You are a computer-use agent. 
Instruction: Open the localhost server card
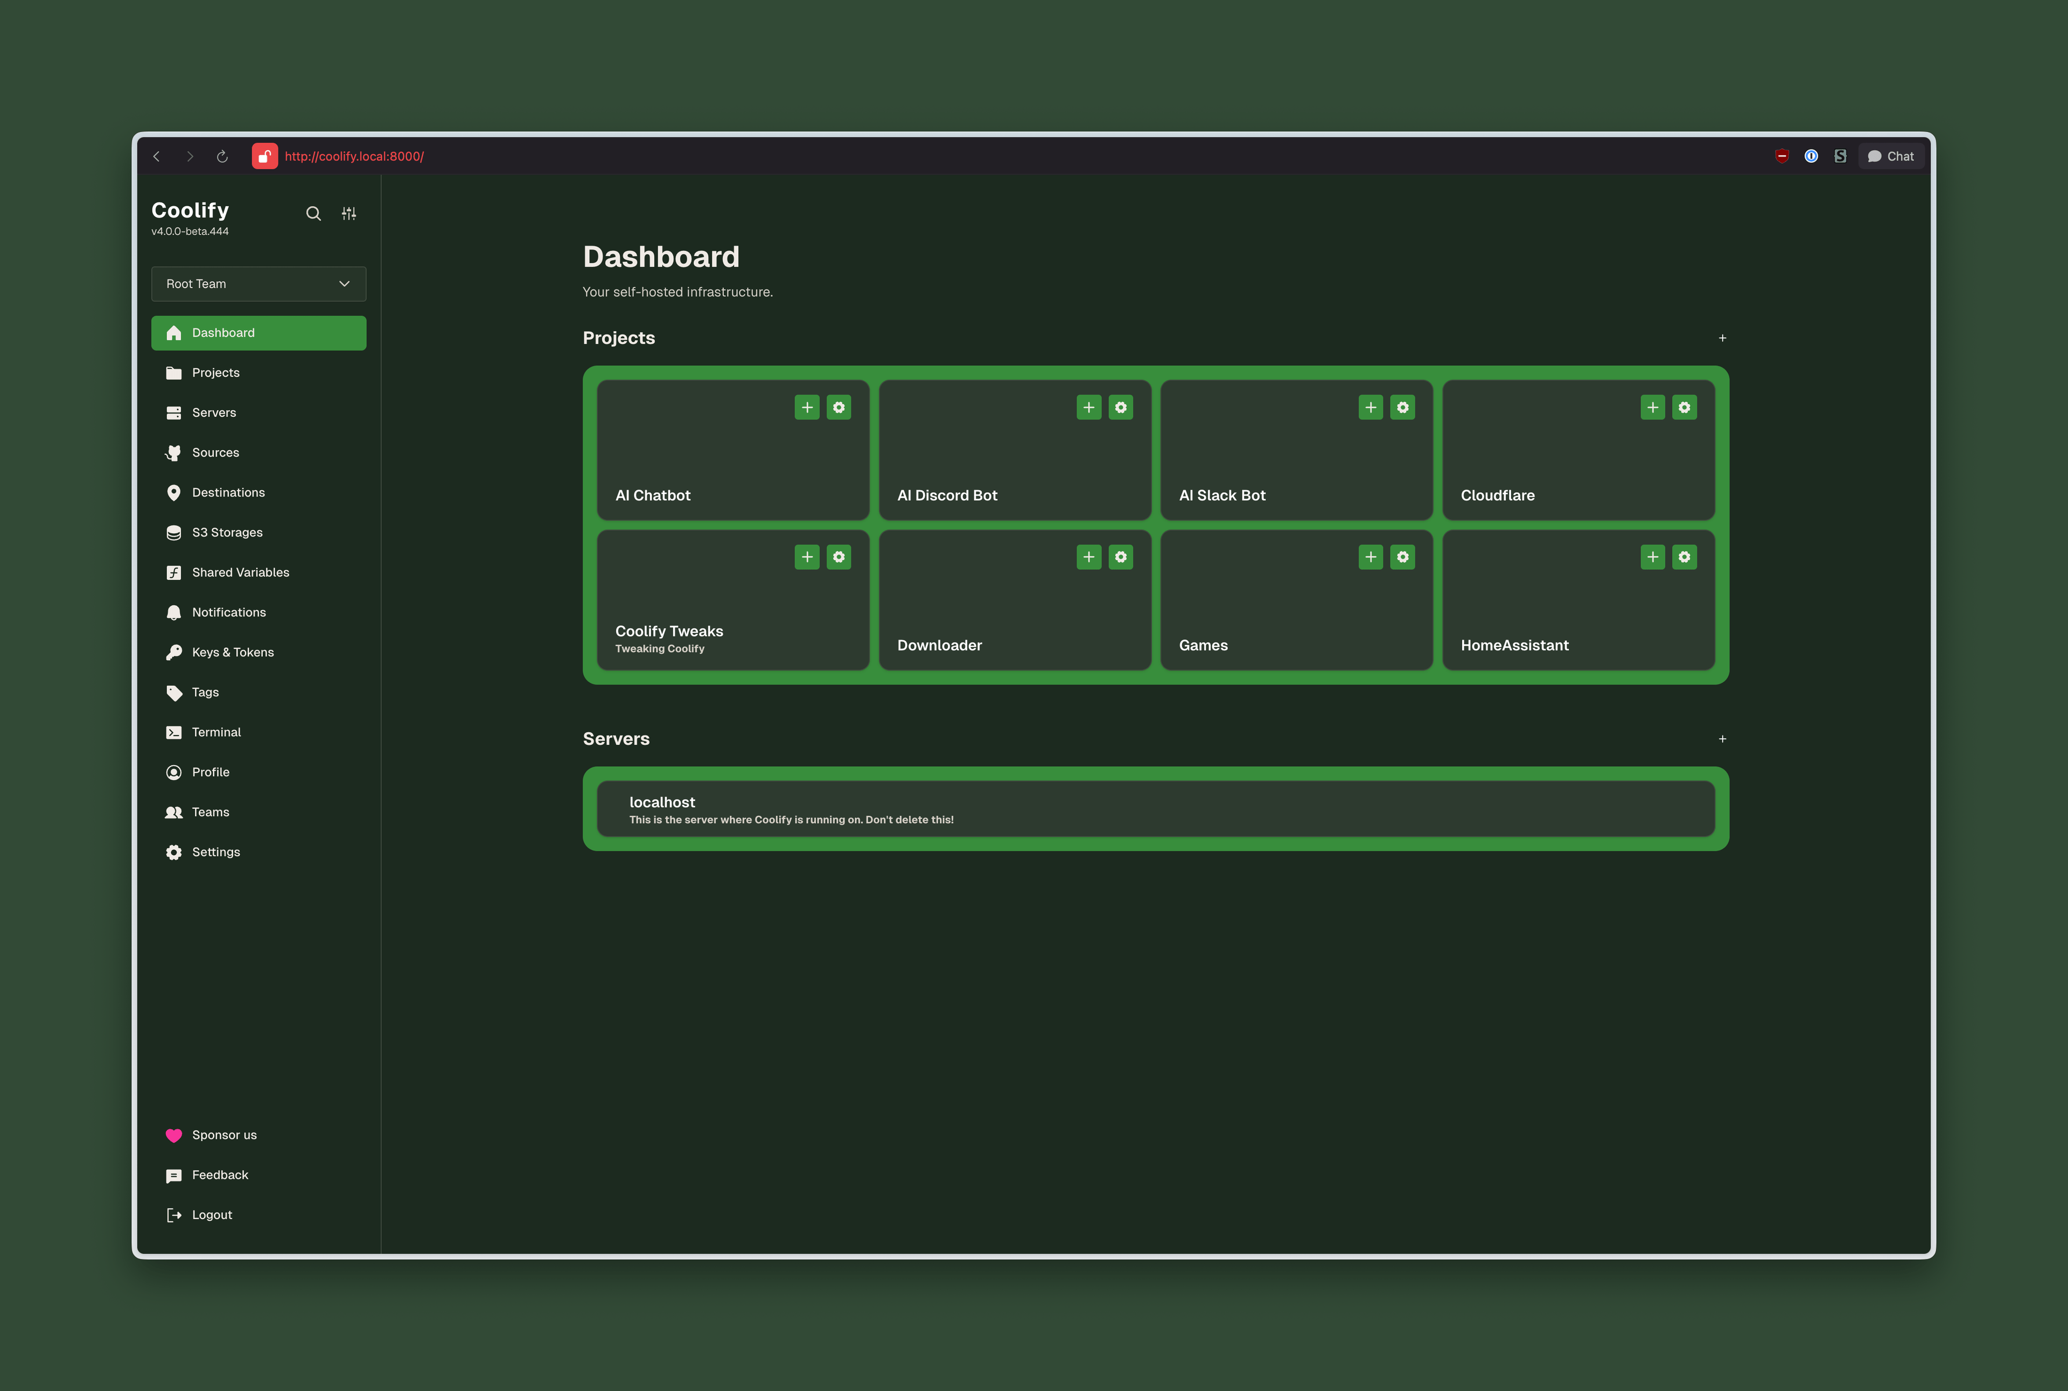(x=1155, y=809)
